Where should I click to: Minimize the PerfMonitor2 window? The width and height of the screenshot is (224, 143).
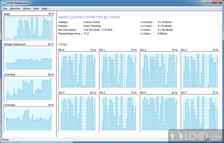(x=204, y=2)
